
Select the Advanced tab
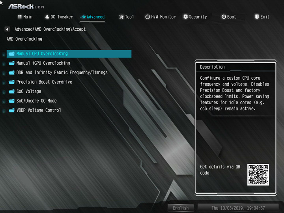92,17
